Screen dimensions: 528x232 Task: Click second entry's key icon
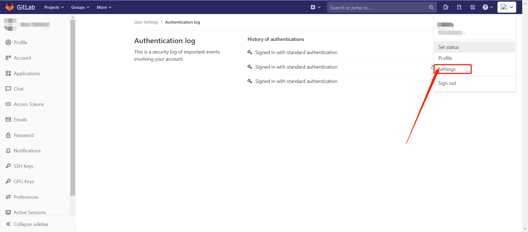coord(250,67)
